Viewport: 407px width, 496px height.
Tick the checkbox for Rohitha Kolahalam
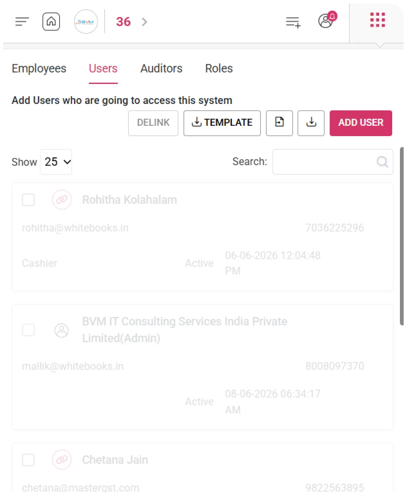point(28,200)
